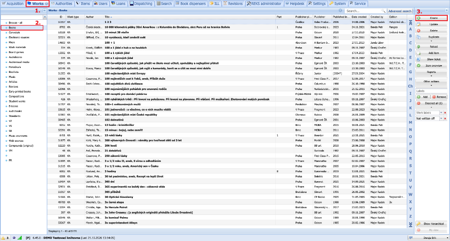Clear the left panel filter field
450x241 pixels.
coord(45,17)
